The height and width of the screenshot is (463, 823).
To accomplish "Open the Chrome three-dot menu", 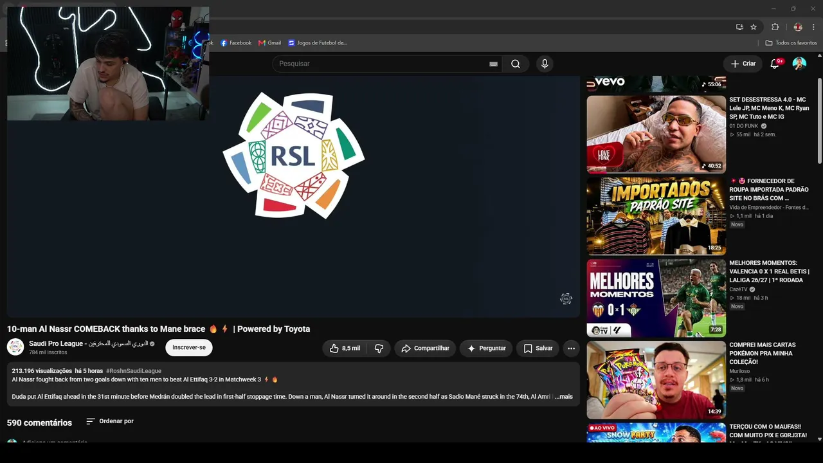I will pyautogui.click(x=813, y=27).
